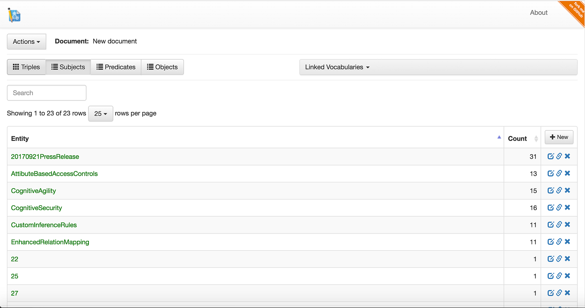Open the 20170921PressRelease entity link
This screenshot has width=585, height=308.
click(x=45, y=156)
